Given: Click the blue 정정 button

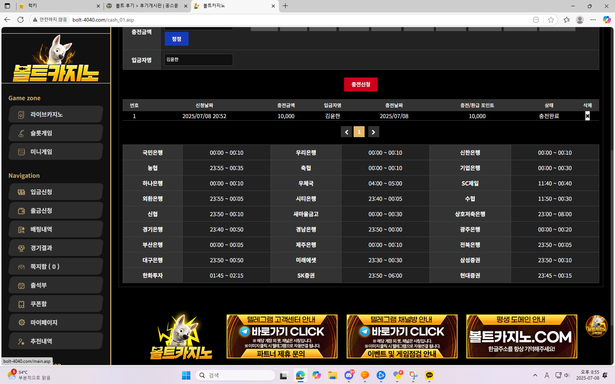Looking at the screenshot, I should (x=176, y=39).
